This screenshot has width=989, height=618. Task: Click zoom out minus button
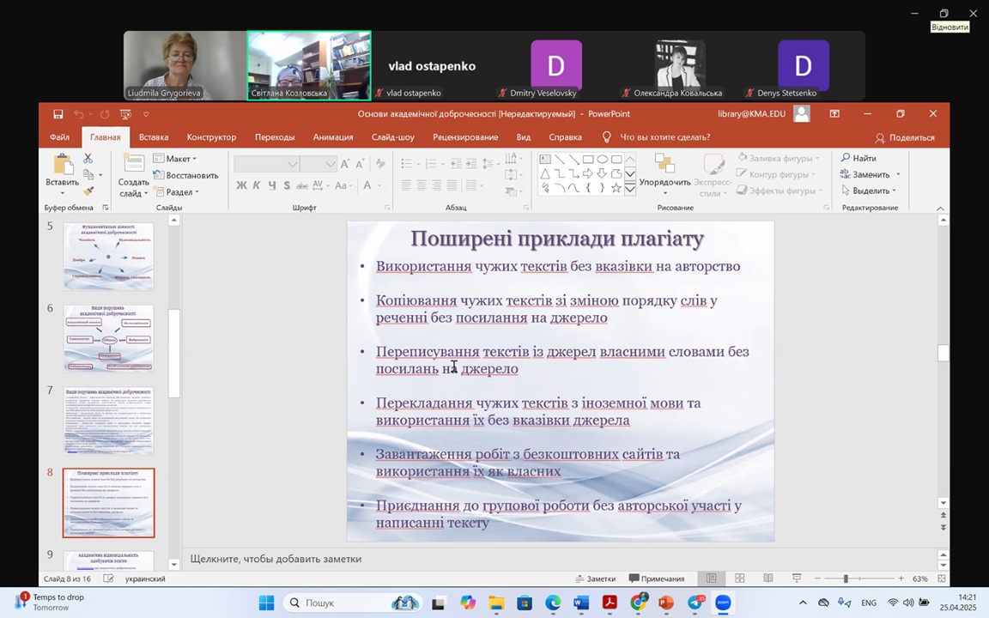point(817,579)
